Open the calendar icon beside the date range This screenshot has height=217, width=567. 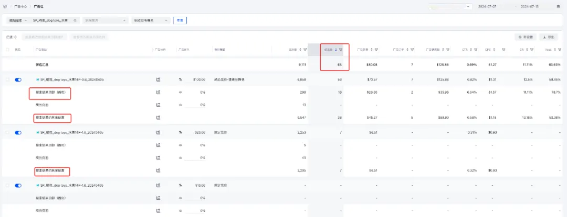[559, 6]
